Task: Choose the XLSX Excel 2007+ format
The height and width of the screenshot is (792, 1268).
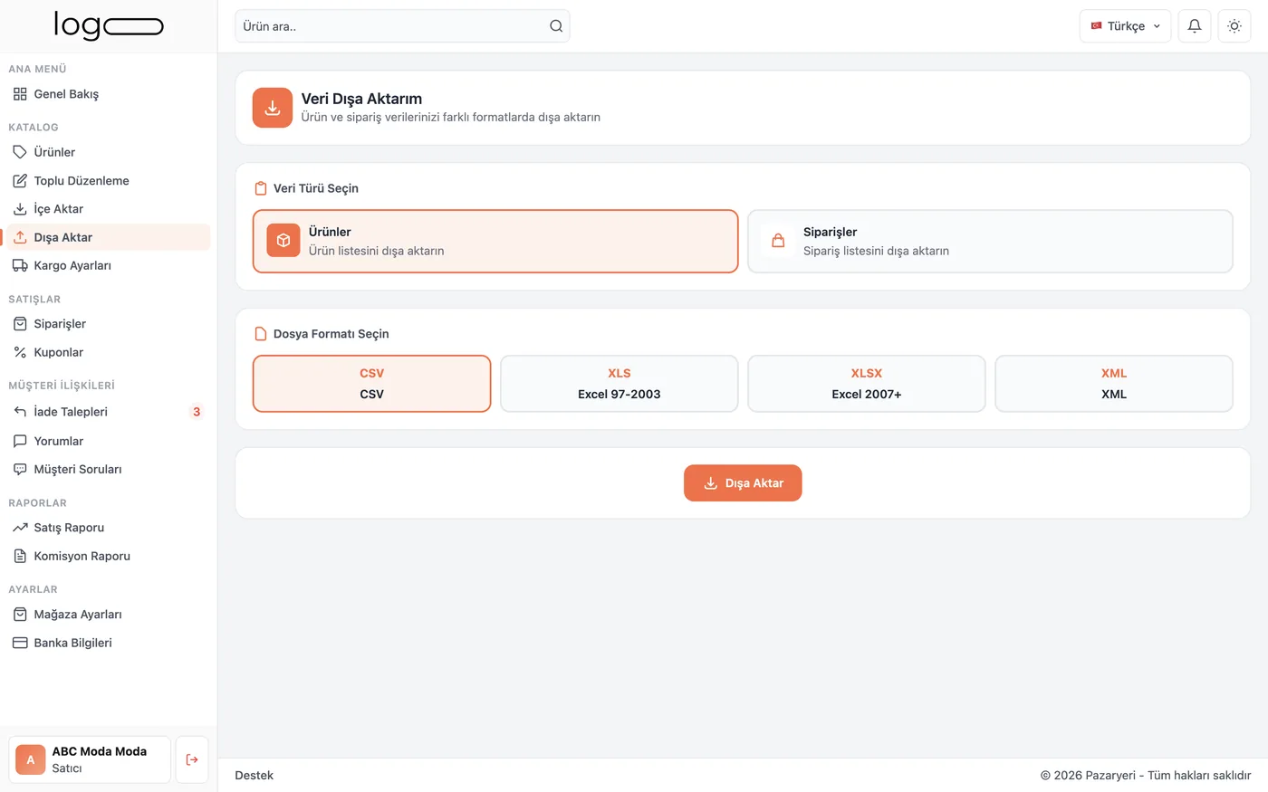Action: coord(867,384)
